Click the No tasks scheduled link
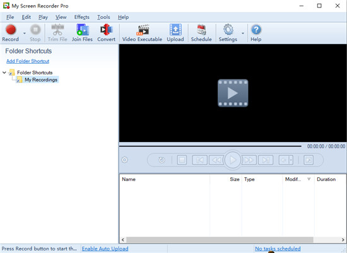This screenshot has width=347, height=253. click(278, 249)
